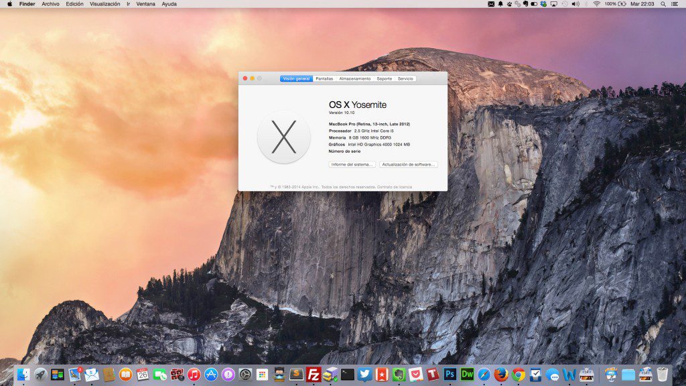Open the App Store dock icon
The height and width of the screenshot is (386, 686).
[x=211, y=375]
